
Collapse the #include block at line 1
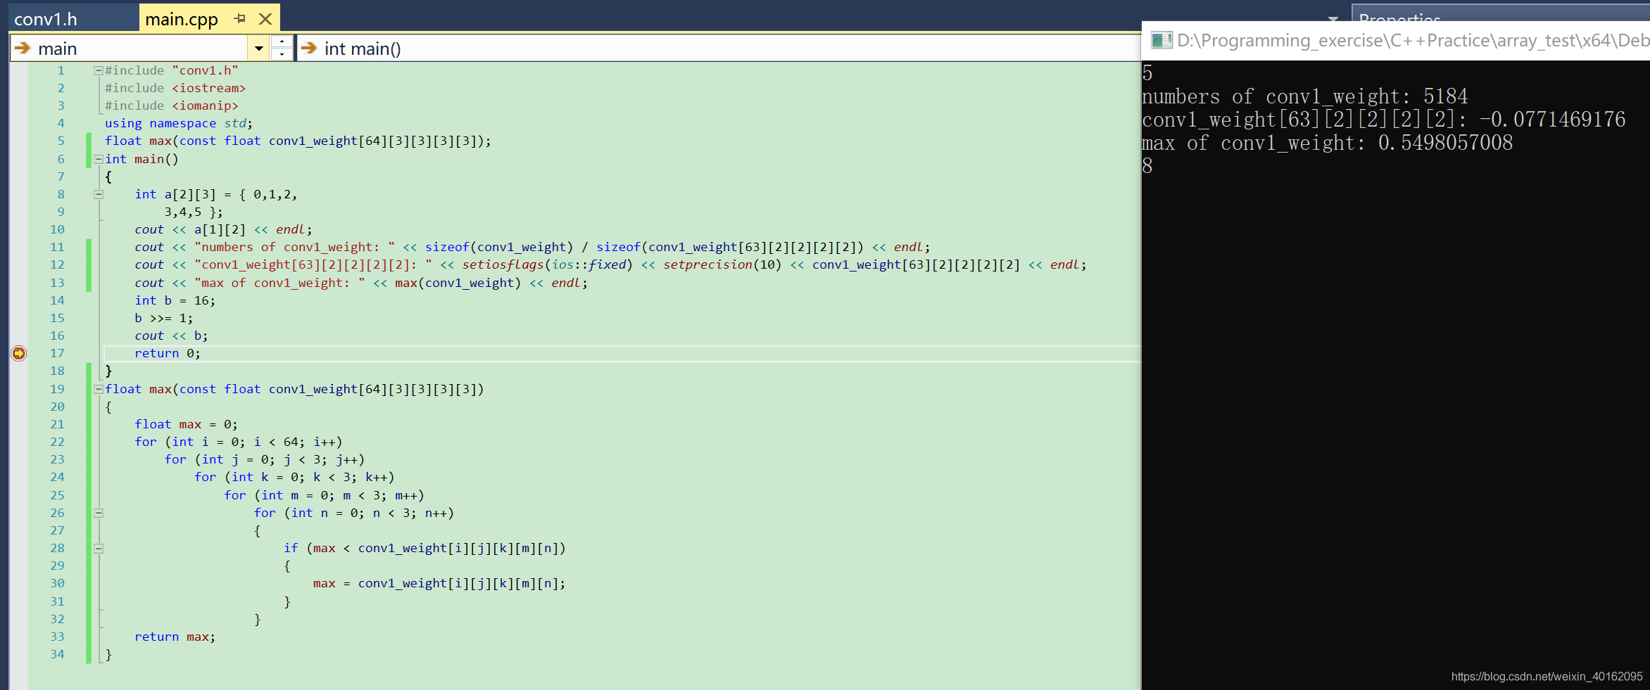(99, 70)
